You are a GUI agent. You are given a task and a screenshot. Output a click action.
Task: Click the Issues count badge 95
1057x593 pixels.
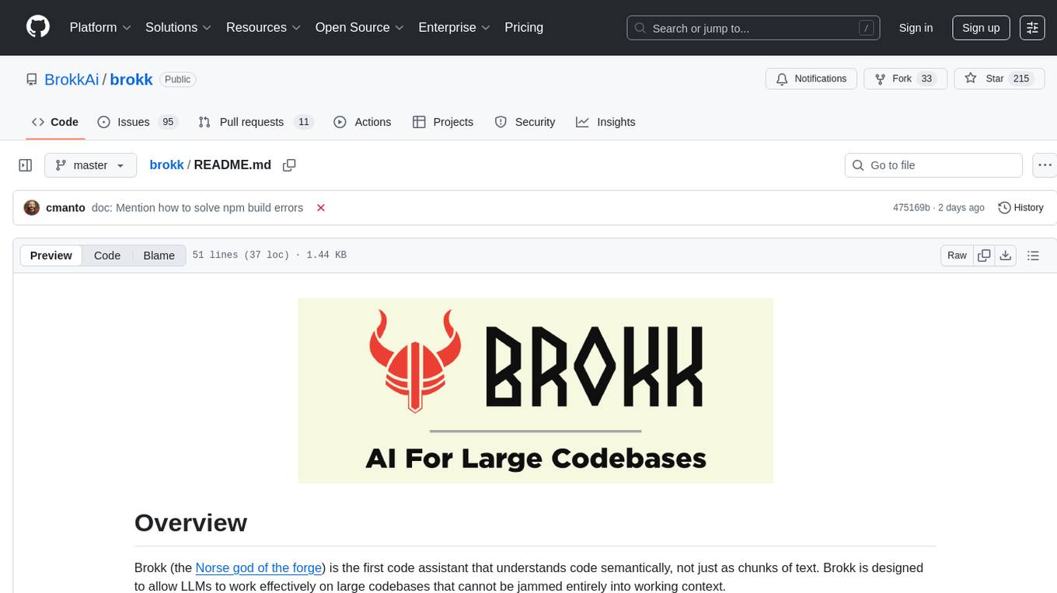(167, 122)
